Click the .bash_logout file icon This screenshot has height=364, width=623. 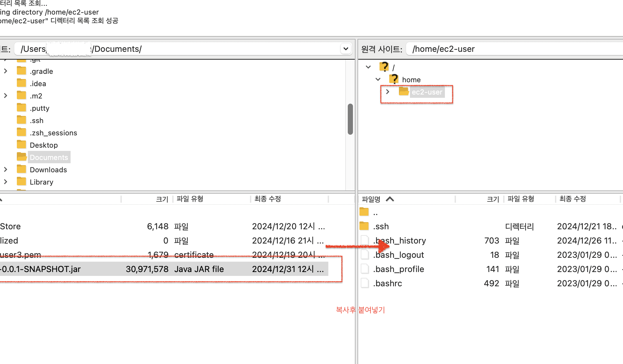(365, 255)
